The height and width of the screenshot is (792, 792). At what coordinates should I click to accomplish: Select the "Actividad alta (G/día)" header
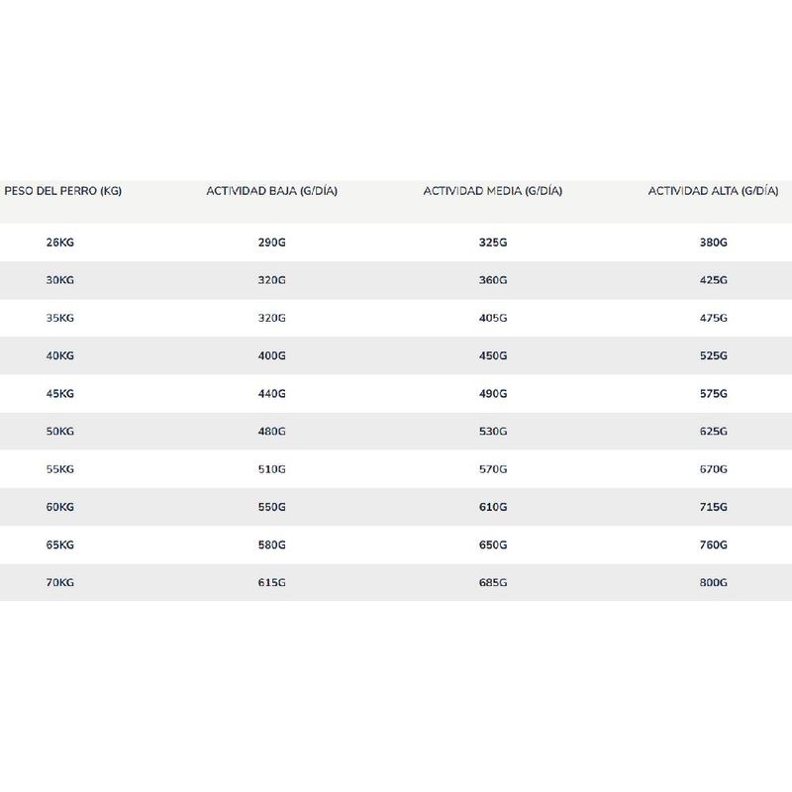(713, 191)
